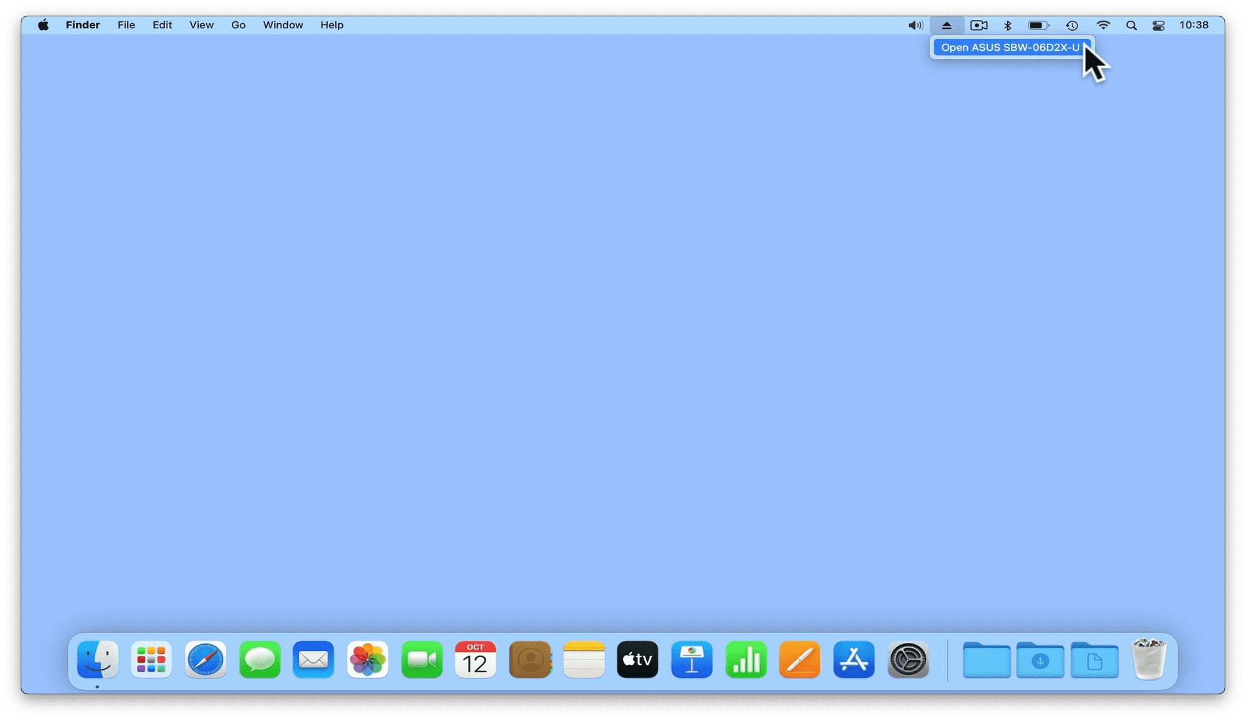Viewport: 1246px width, 720px height.
Task: Open the Documents folder in Dock
Action: pyautogui.click(x=1094, y=659)
